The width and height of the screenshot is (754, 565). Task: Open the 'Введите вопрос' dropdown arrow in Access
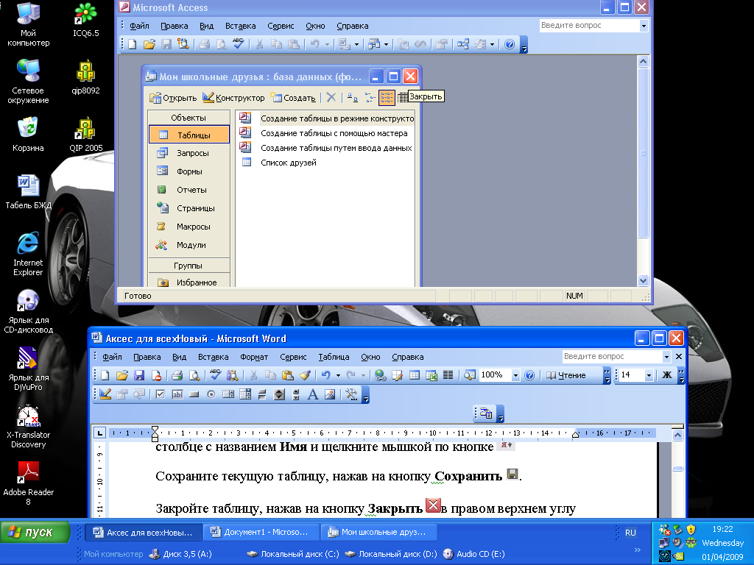644,26
